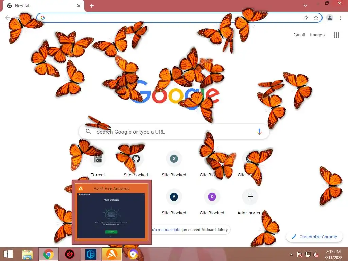Expand the tab search chevron
This screenshot has height=261, width=348.
coord(306,6)
